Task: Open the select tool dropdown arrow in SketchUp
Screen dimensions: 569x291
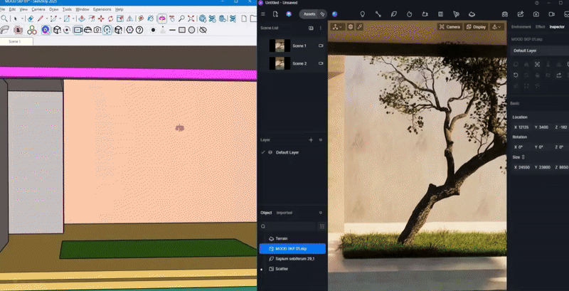Action: 22,19
